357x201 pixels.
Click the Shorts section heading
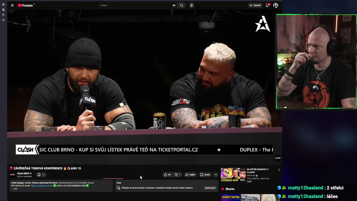click(x=230, y=189)
